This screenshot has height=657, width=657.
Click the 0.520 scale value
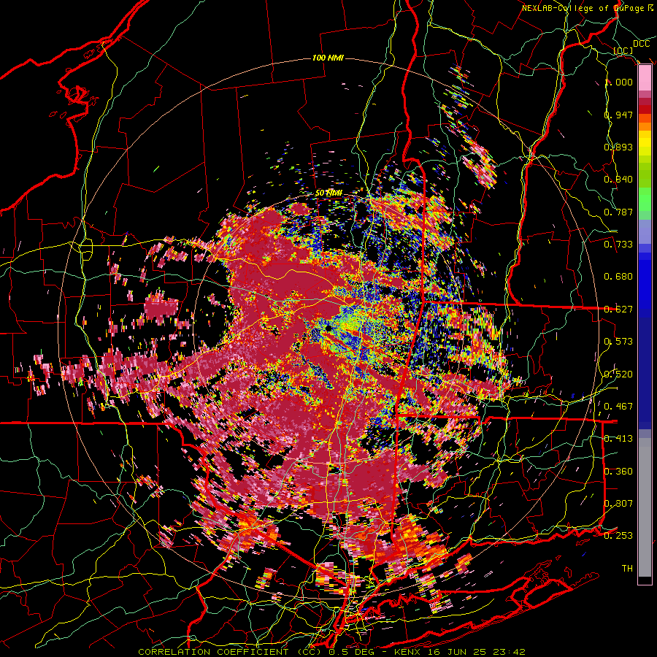618,374
